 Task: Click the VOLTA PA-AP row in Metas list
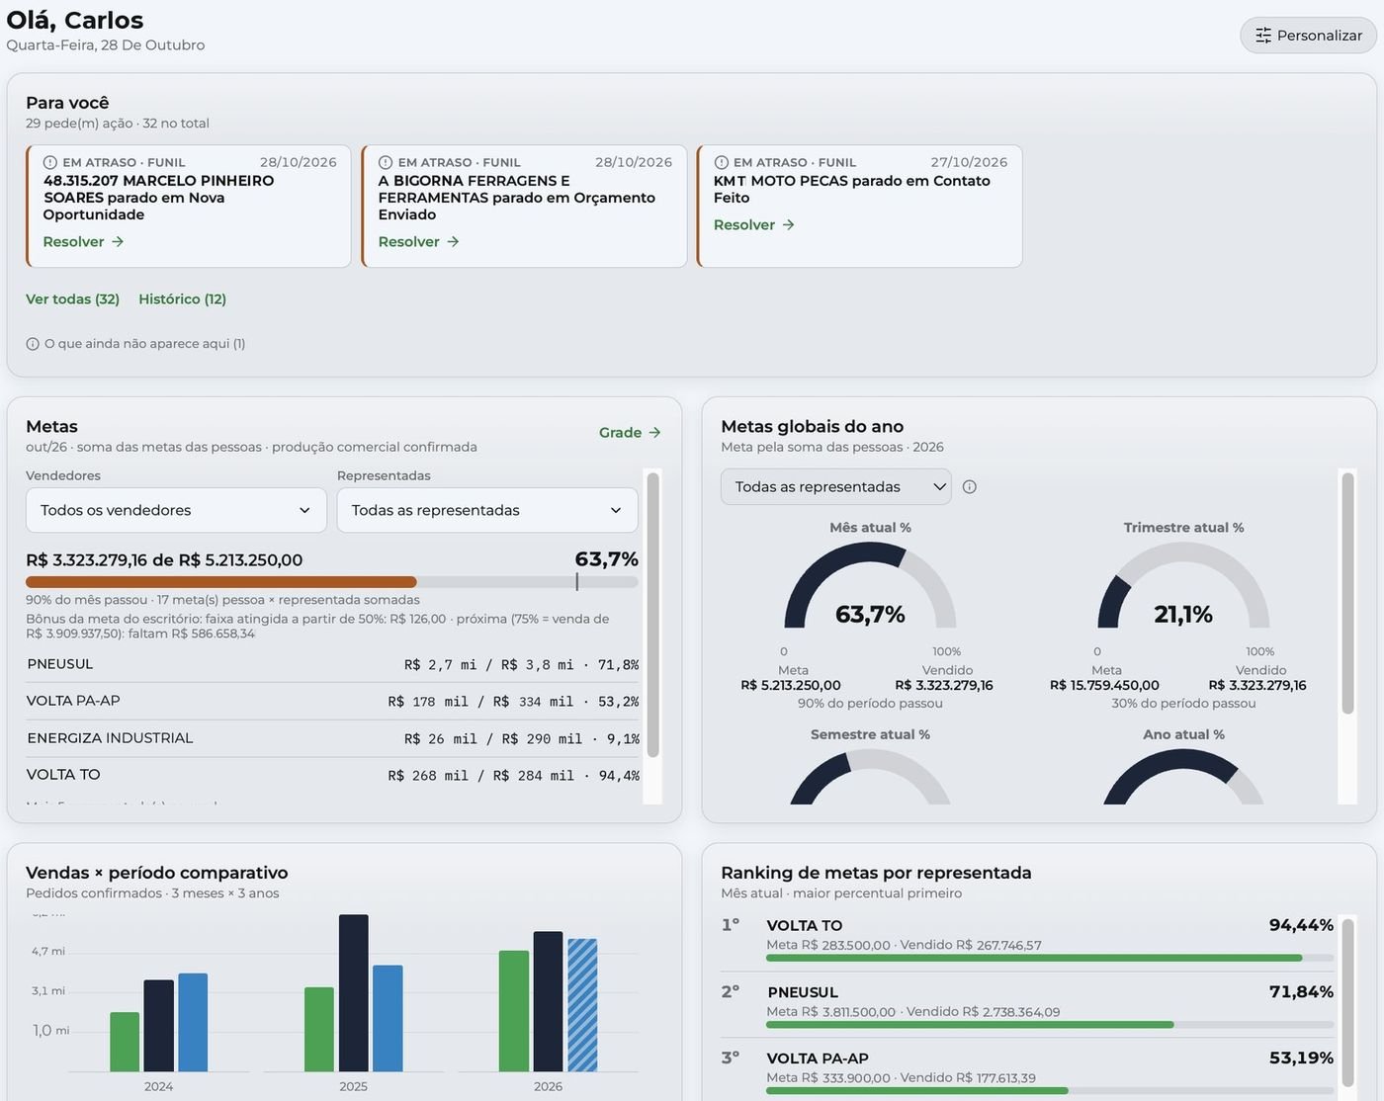332,701
